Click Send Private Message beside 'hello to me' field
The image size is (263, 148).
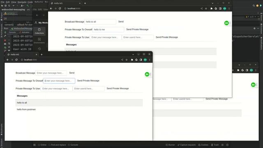[137, 29]
